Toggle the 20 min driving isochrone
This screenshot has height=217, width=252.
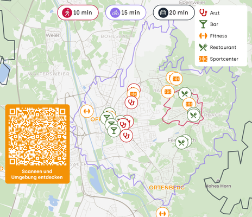(x=174, y=12)
